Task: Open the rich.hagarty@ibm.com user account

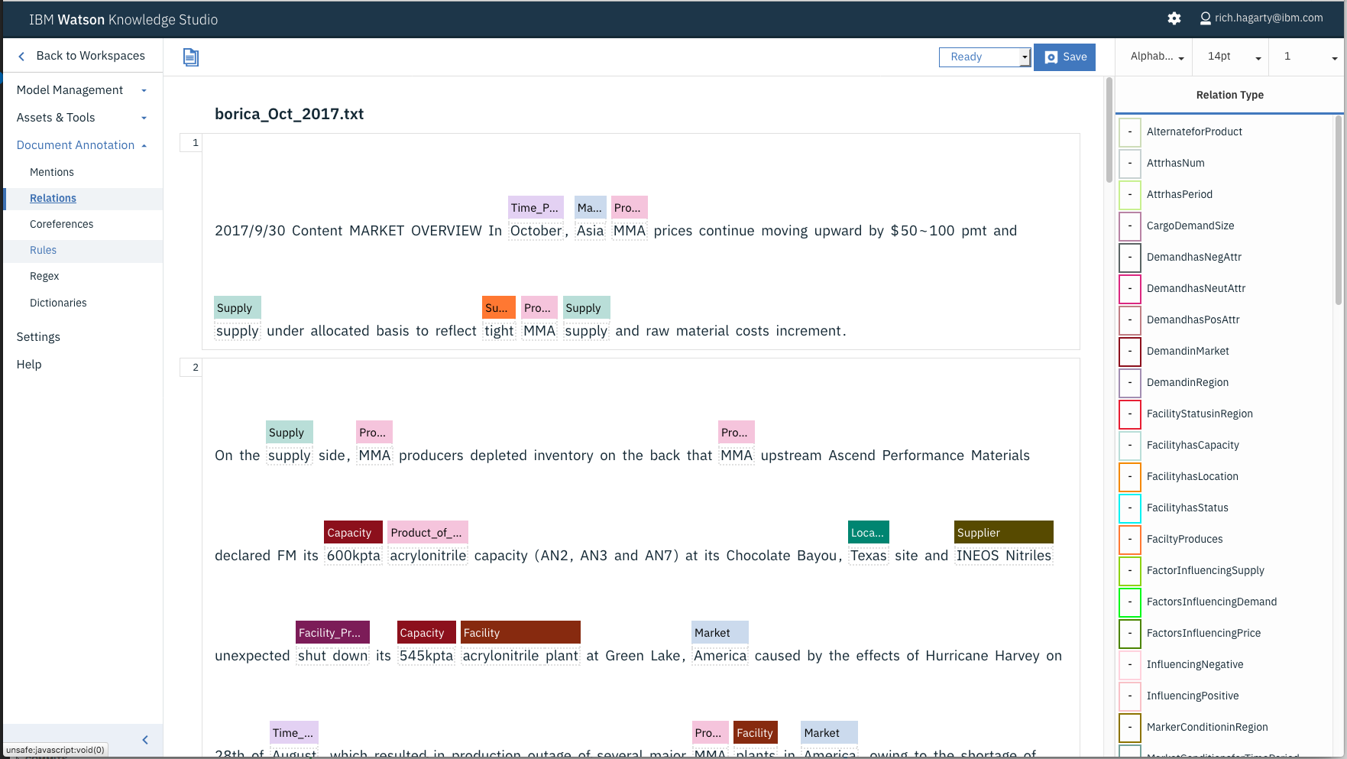Action: [x=1261, y=18]
